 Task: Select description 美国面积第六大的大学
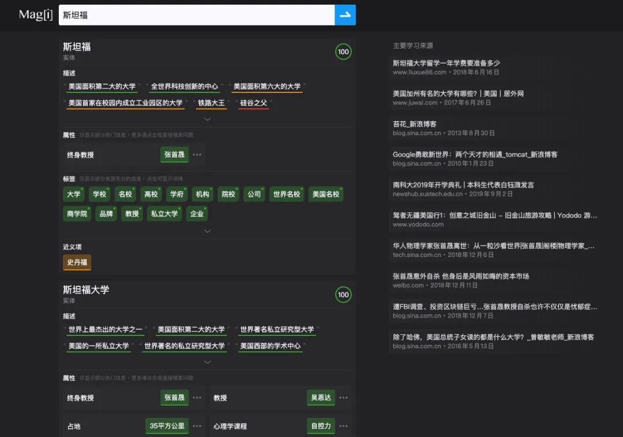[x=267, y=87]
